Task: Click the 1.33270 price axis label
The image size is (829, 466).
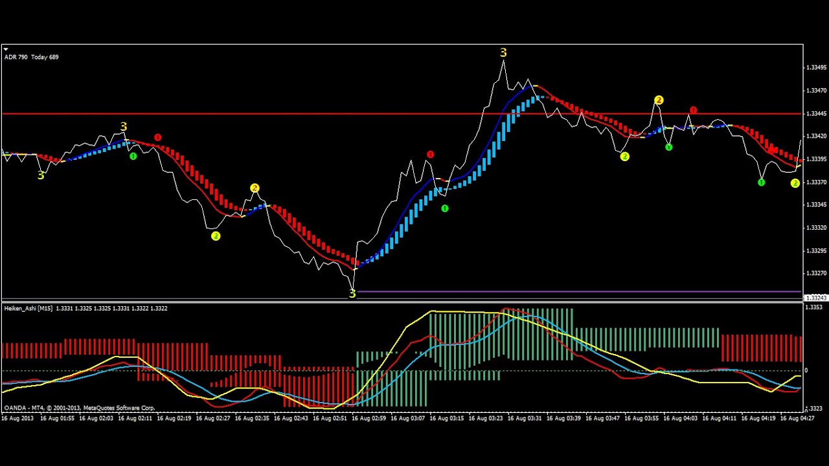Action: coord(816,273)
